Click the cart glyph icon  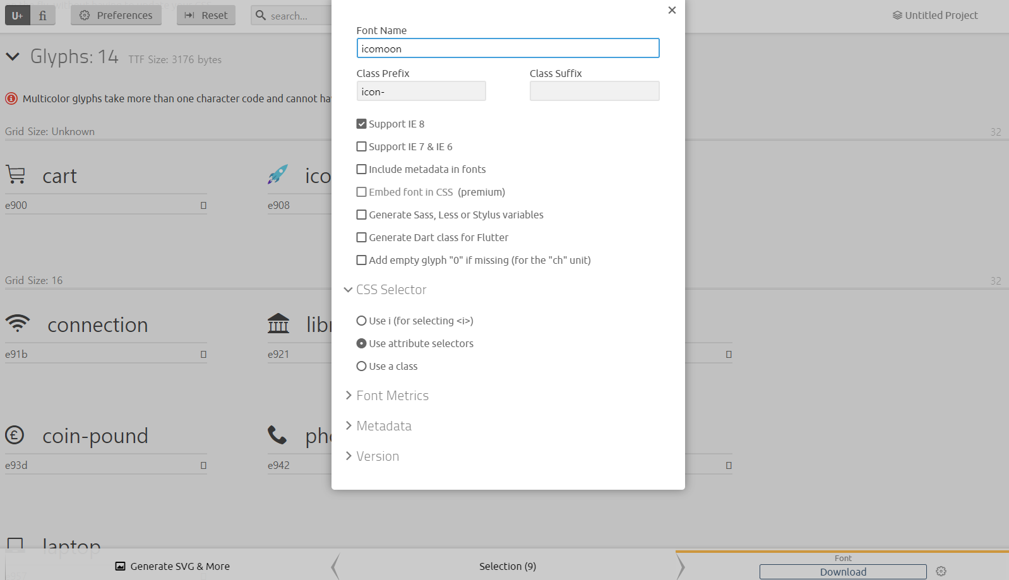[16, 175]
